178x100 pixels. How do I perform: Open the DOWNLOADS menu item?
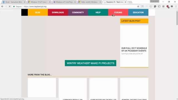click(x=58, y=12)
